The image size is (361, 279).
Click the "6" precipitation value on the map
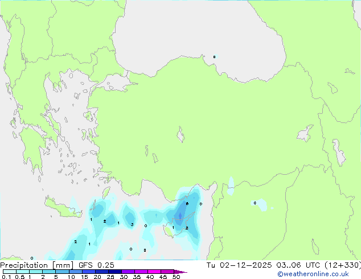[187, 203]
